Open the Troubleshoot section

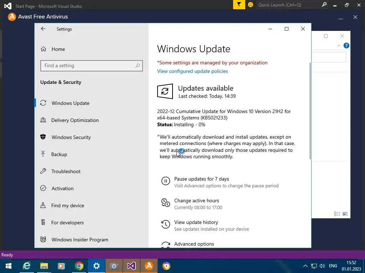coord(66,171)
